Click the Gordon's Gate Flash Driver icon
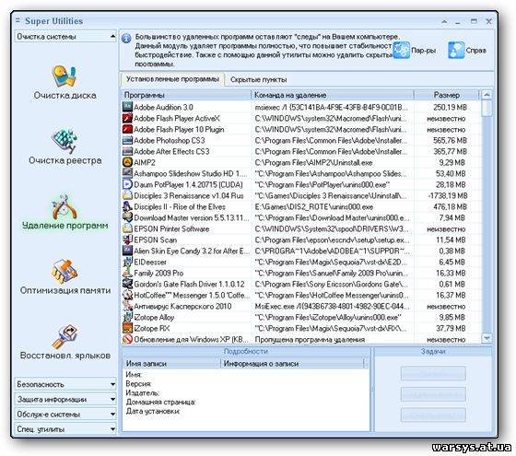Image resolution: width=516 pixels, height=456 pixels. pos(127,284)
